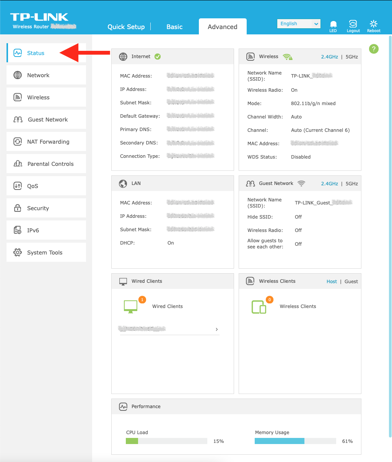Go to IPv6 settings
The width and height of the screenshot is (392, 462).
click(x=46, y=230)
